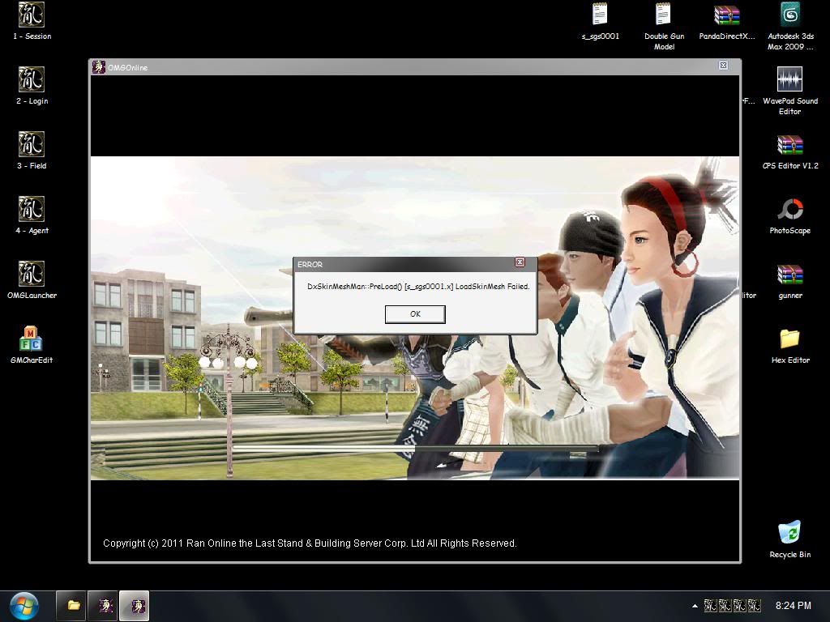Viewport: 830px width, 622px height.
Task: Open the Recycle Bin
Action: coord(789,534)
